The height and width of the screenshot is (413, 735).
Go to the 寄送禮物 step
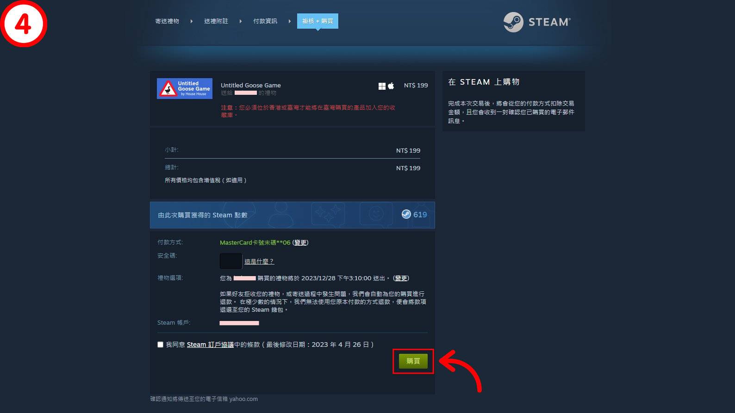coord(167,21)
